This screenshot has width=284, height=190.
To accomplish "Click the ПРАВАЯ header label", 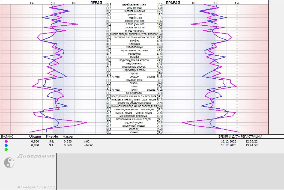I will 173,3.
